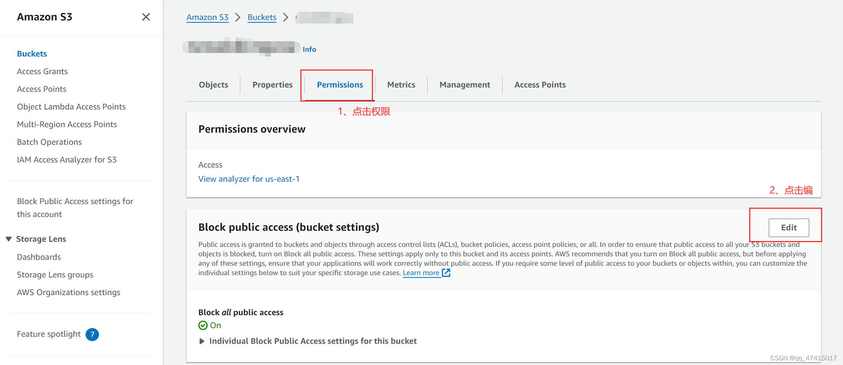Click Edit for Block public access

click(x=789, y=228)
